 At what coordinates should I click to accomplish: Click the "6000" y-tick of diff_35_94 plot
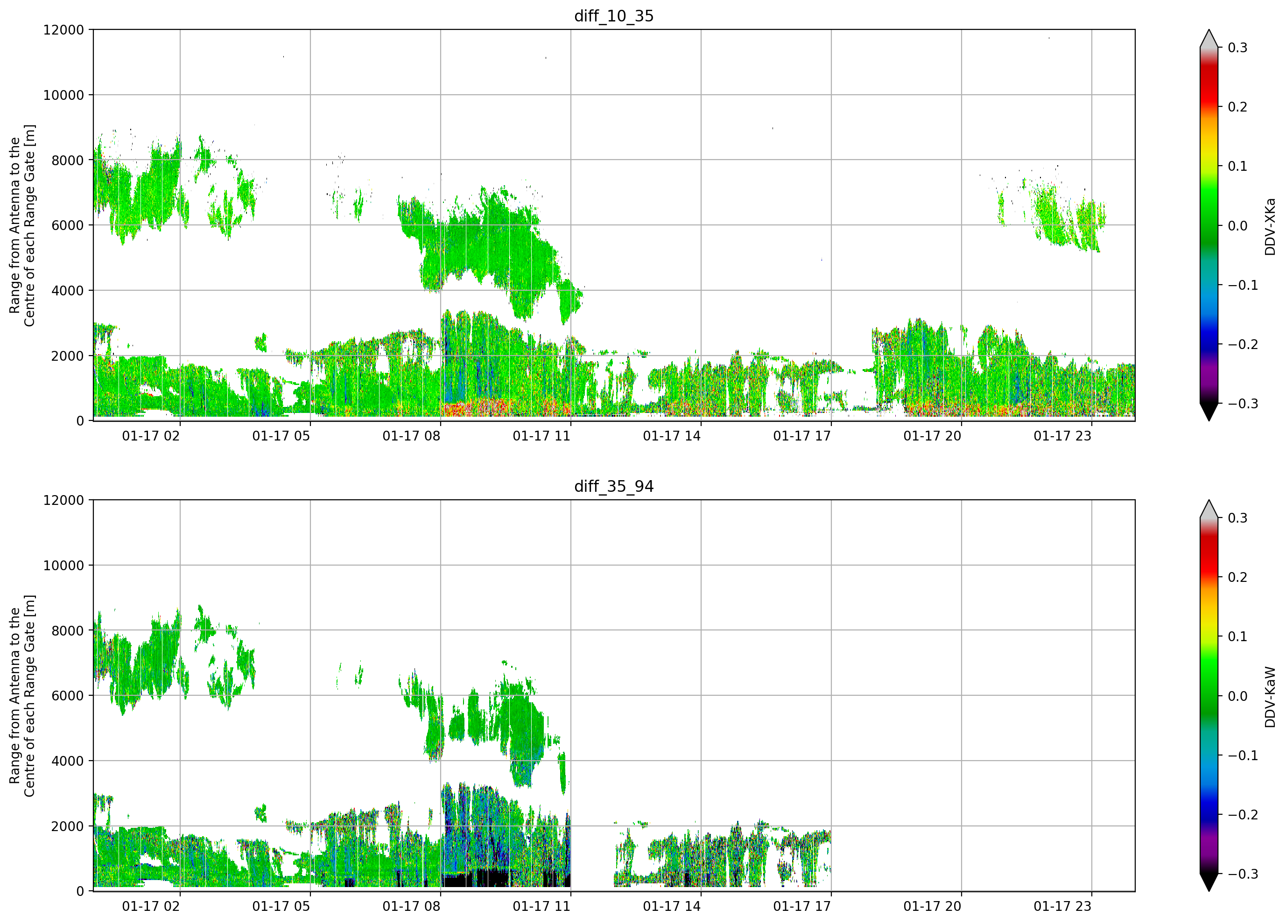(68, 696)
